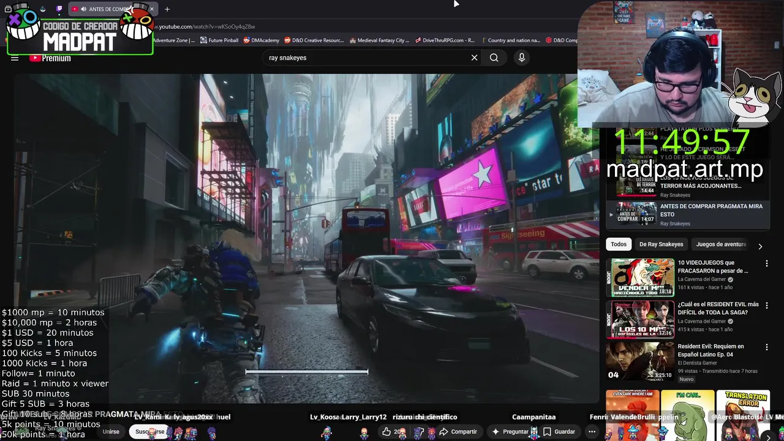The height and width of the screenshot is (441, 784).
Task: Open the DMAcademy bookmark
Action: tap(261, 40)
